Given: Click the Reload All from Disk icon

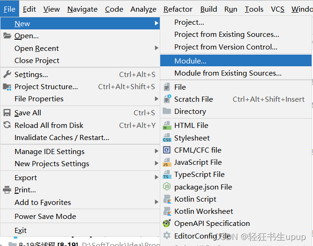Looking at the screenshot, I should pyautogui.click(x=7, y=125).
